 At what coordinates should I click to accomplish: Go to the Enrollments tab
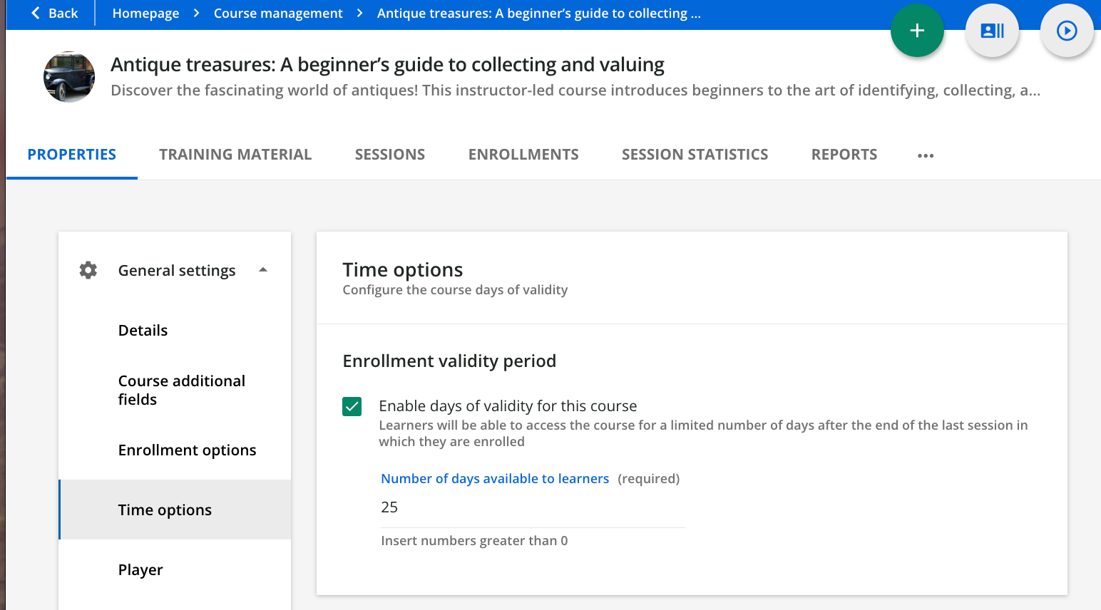click(x=523, y=155)
